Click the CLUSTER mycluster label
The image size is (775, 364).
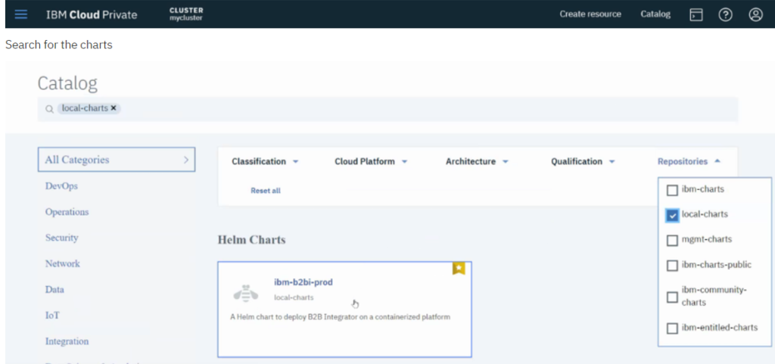click(186, 14)
